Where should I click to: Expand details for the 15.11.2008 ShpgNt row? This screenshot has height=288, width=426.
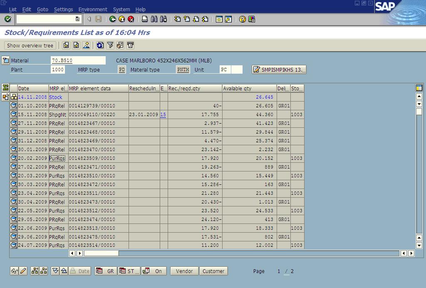point(14,114)
